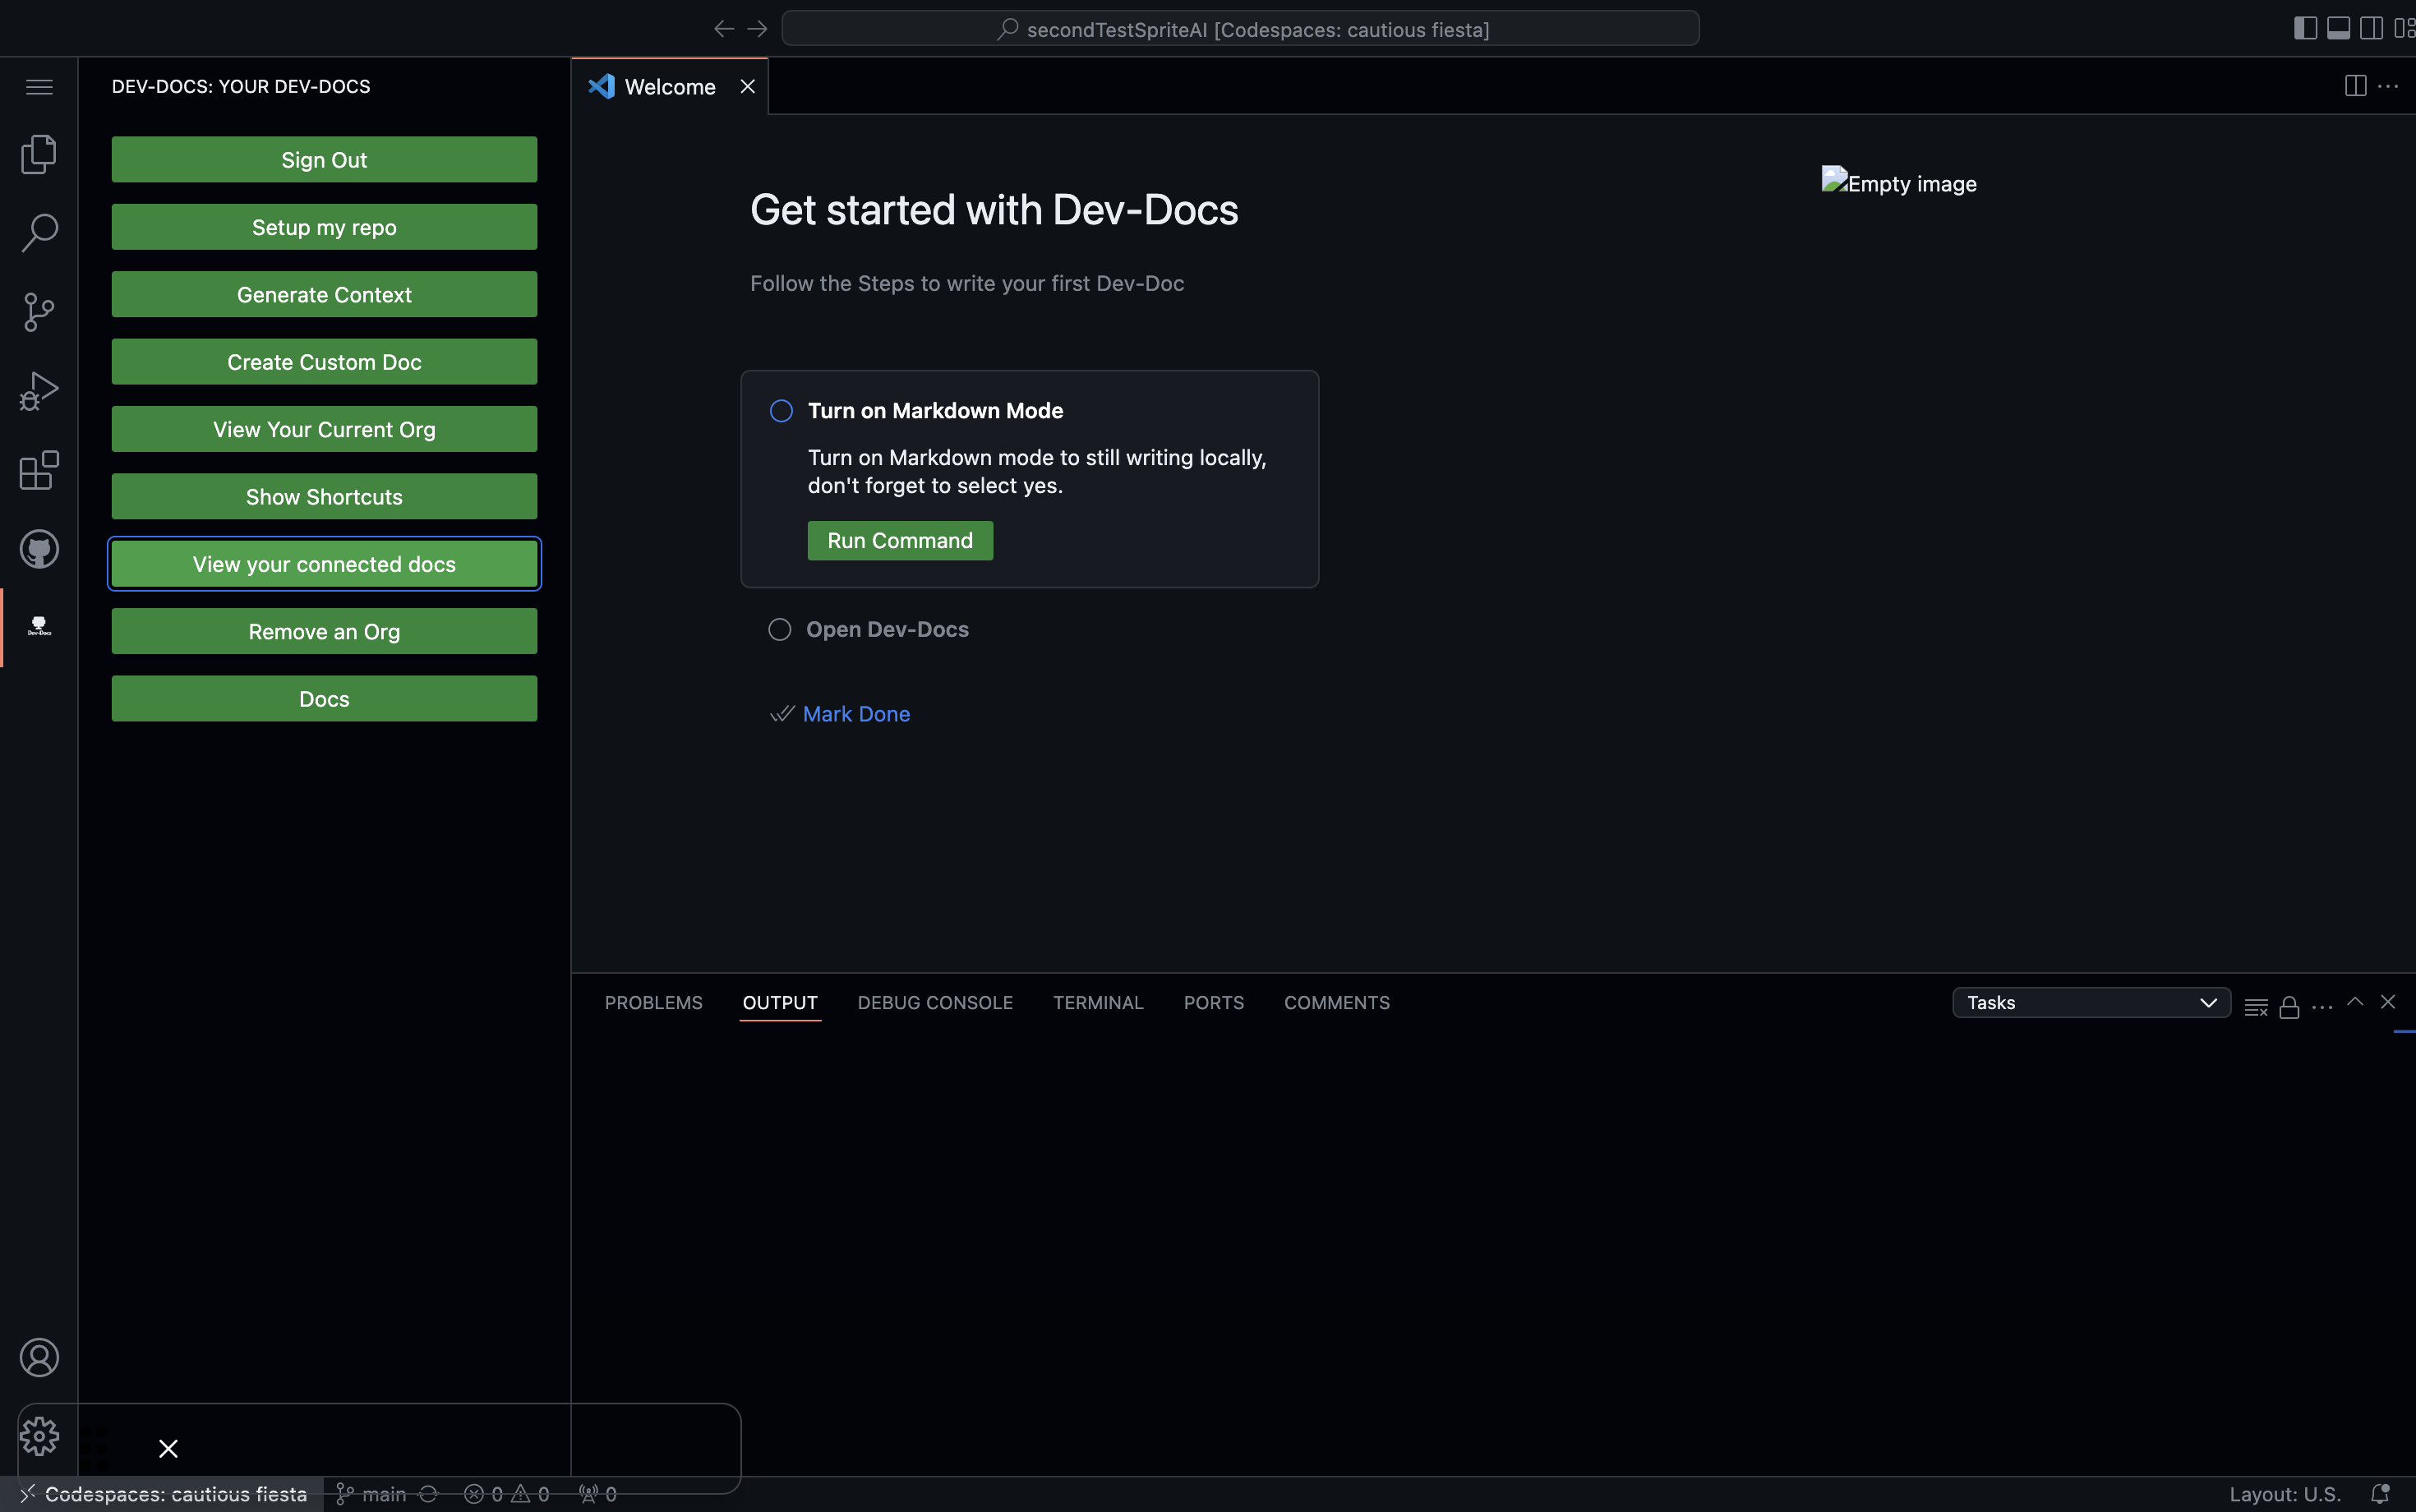This screenshot has width=2416, height=1512.
Task: Click the Mark Done link
Action: point(856,713)
